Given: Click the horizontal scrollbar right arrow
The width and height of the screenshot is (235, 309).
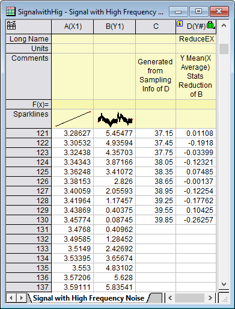Looking at the screenshot, I should pyautogui.click(x=210, y=298).
